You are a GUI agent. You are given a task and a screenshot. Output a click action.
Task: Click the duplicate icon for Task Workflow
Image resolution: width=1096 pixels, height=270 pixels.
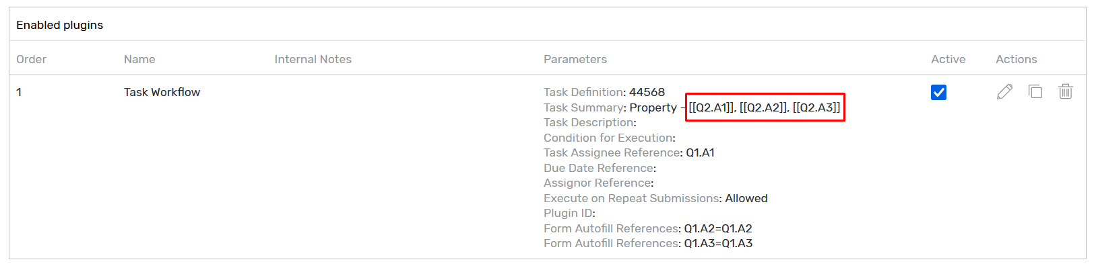[x=1035, y=91]
